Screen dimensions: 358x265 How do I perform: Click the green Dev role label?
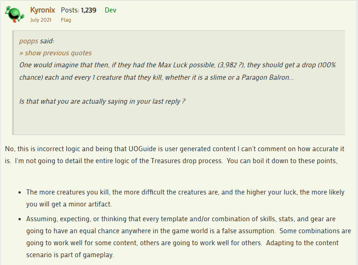(111, 10)
